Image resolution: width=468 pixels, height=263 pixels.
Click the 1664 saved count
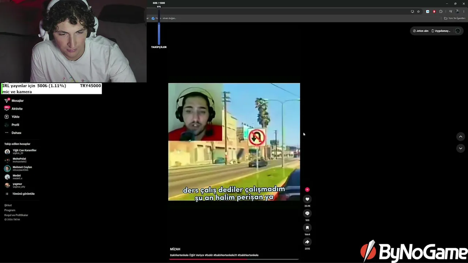[307, 235]
